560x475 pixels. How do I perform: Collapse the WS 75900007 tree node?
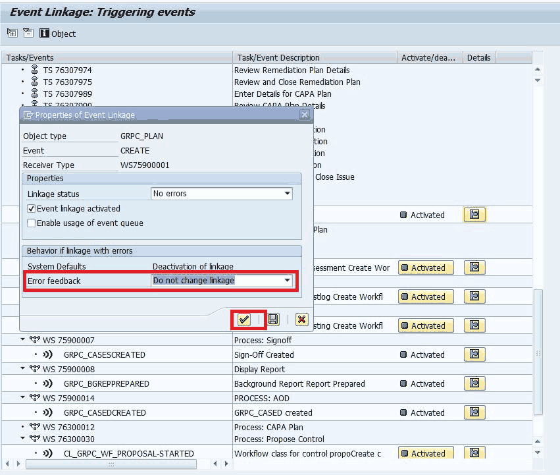(22, 339)
